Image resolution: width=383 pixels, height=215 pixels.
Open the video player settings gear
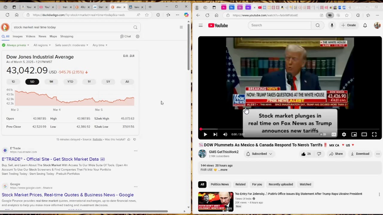[x=344, y=134]
